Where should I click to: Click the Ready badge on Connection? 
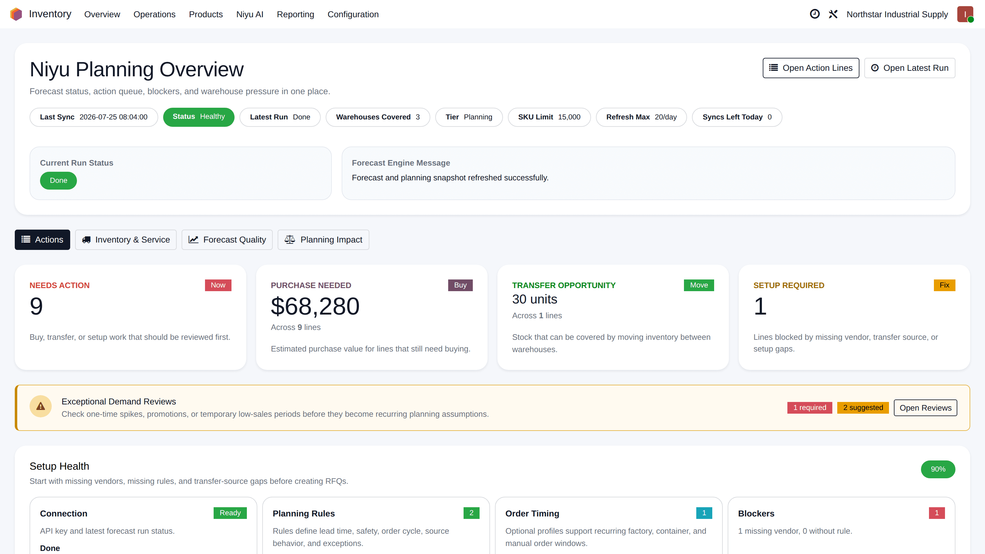pyautogui.click(x=230, y=513)
